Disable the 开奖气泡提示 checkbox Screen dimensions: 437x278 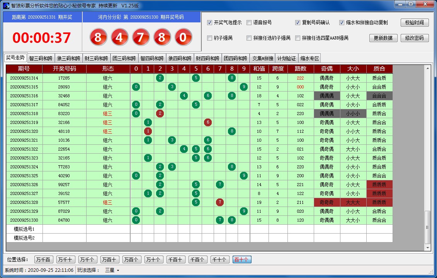[210, 23]
